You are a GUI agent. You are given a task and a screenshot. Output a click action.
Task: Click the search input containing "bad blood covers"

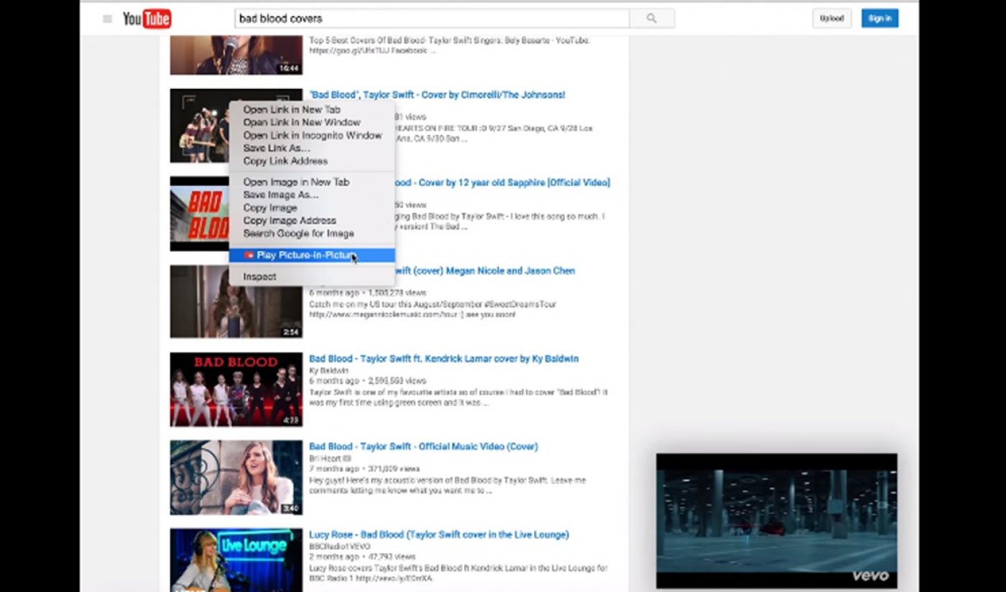pos(431,18)
